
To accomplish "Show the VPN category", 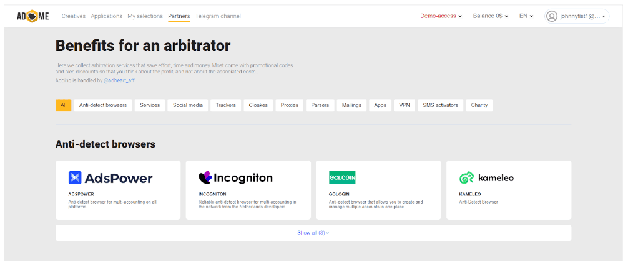I will 404,105.
